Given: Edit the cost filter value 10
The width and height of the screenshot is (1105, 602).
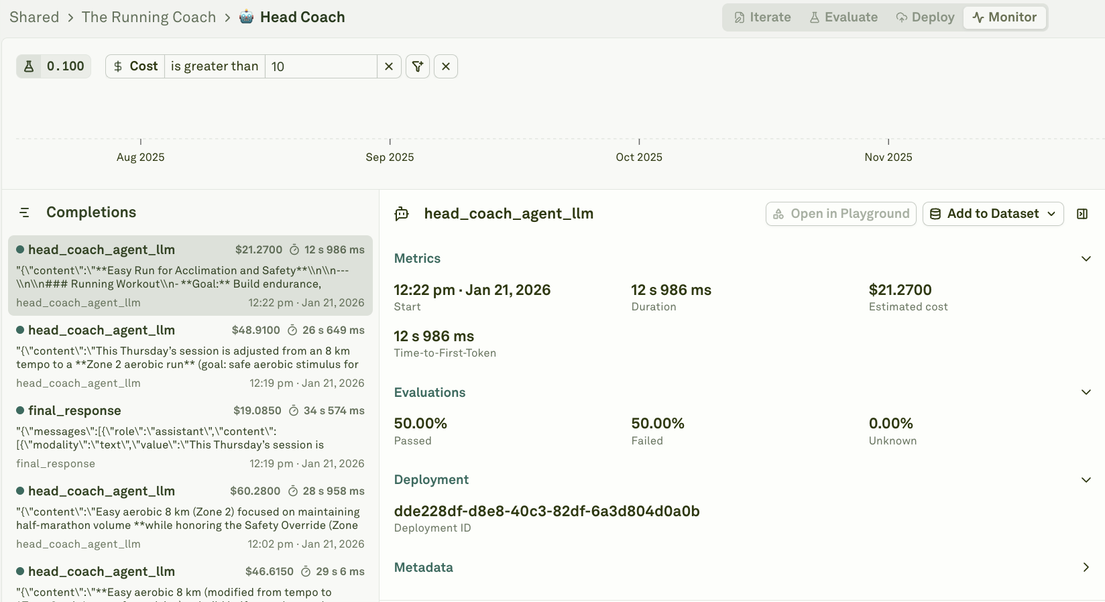Looking at the screenshot, I should pos(321,66).
